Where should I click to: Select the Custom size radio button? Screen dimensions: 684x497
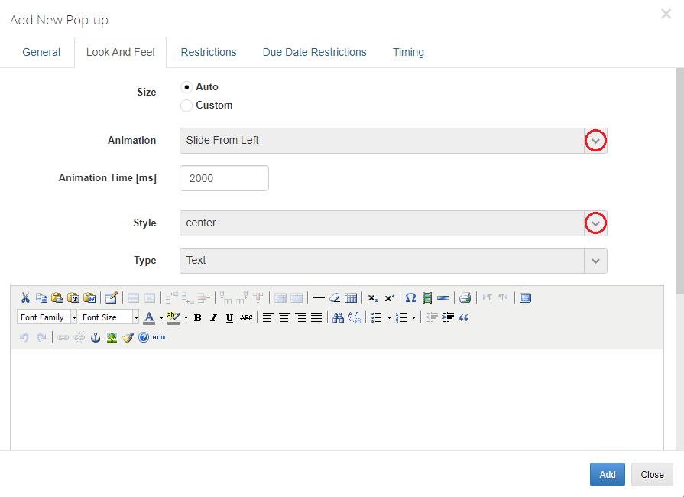(186, 106)
